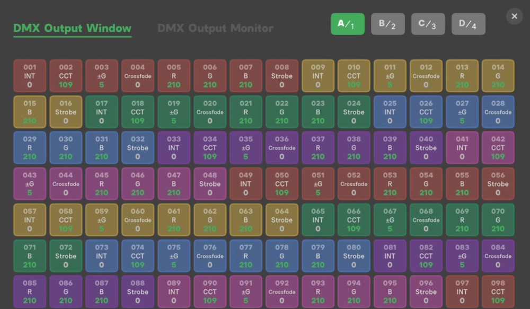Select blue channel 025 INT cell
The height and width of the screenshot is (309, 530).
[x=390, y=112]
